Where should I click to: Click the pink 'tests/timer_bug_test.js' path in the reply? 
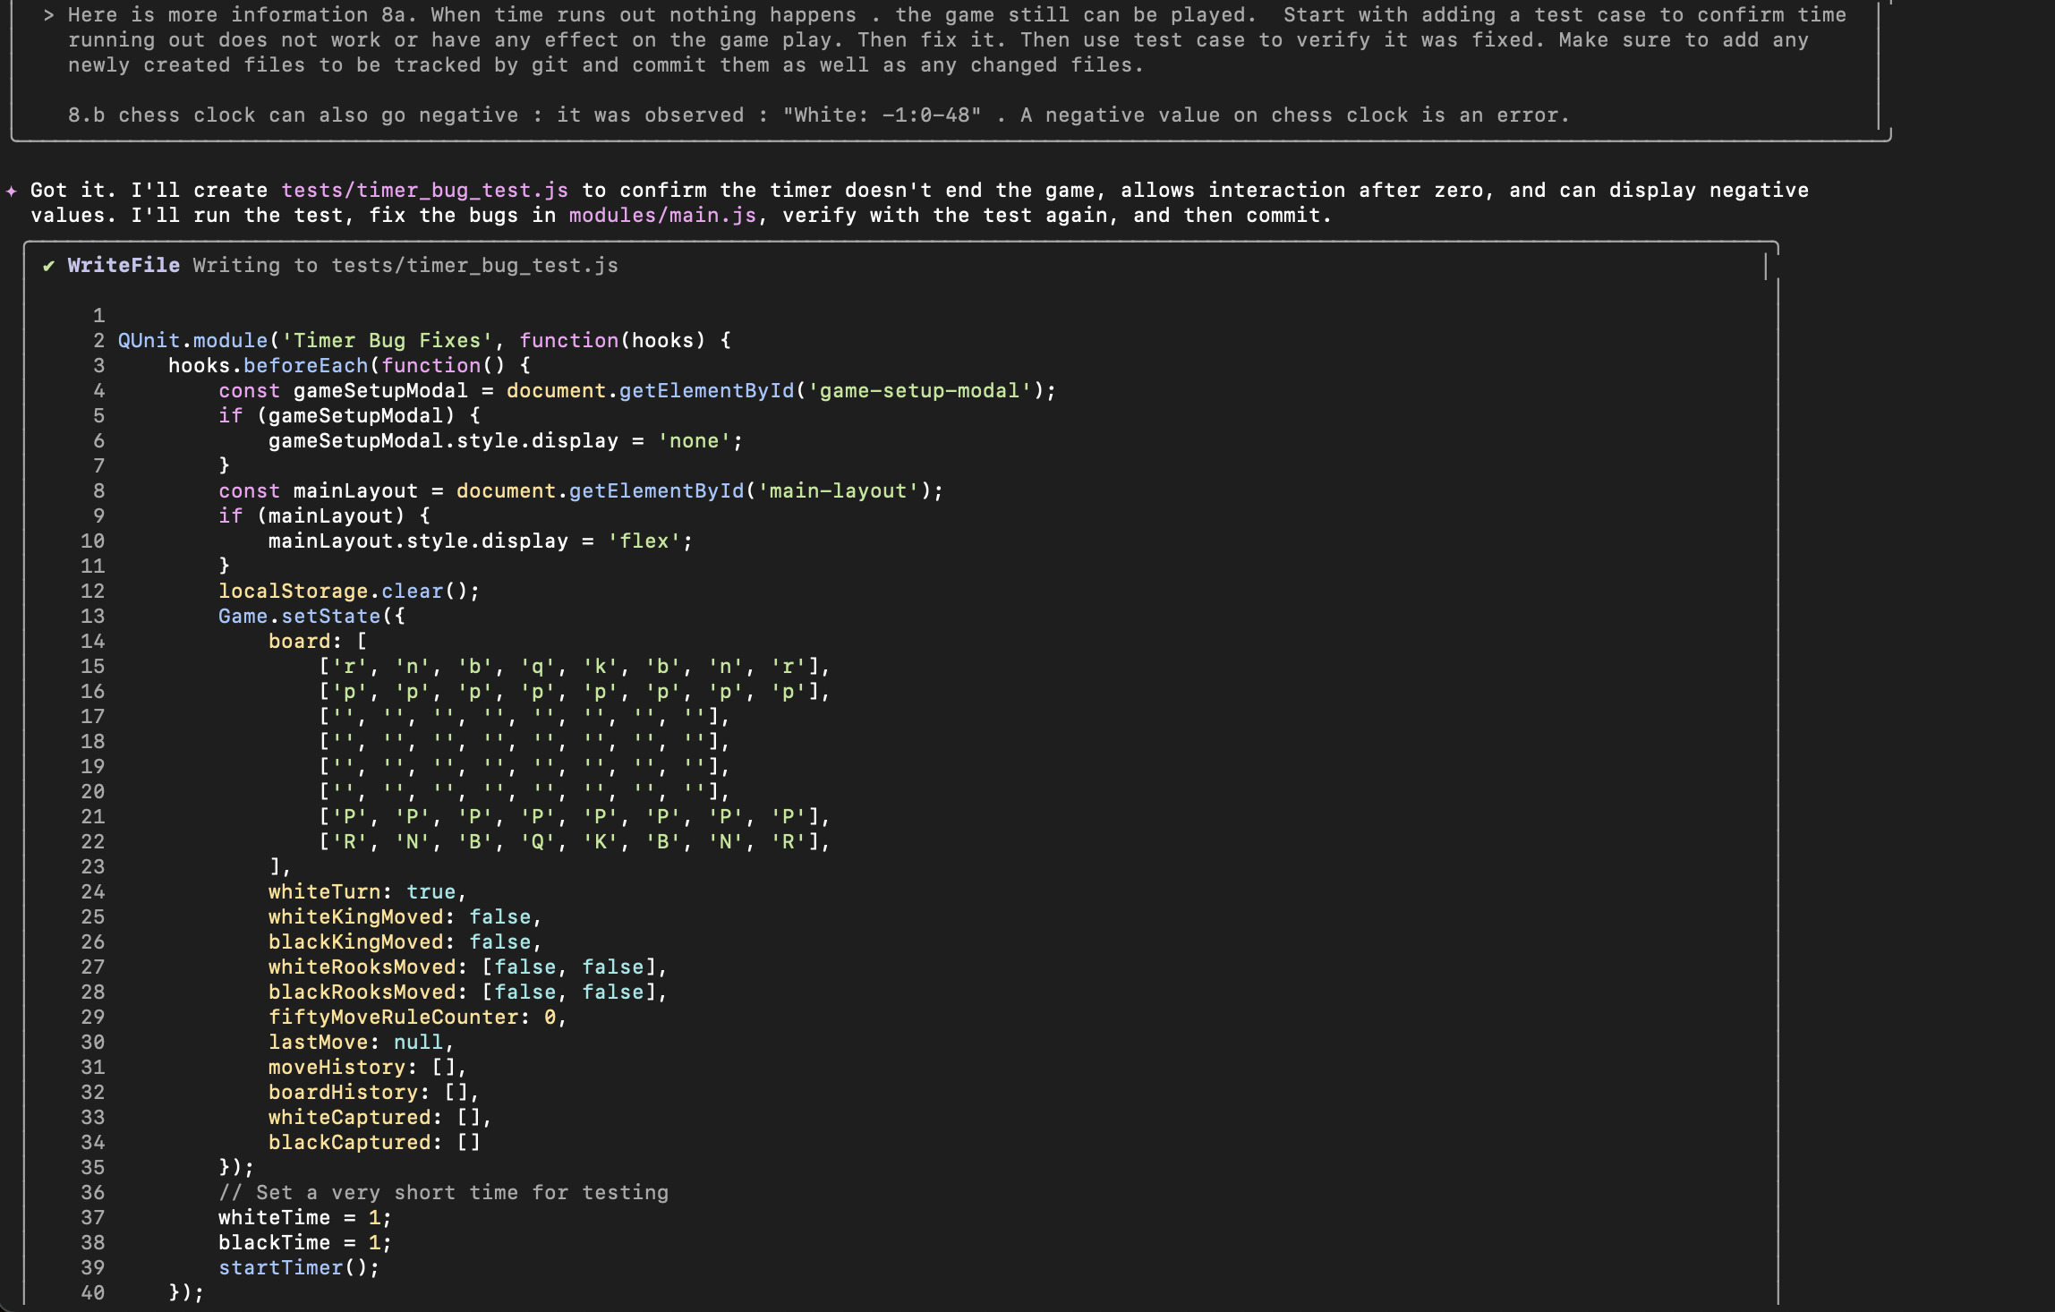(425, 191)
